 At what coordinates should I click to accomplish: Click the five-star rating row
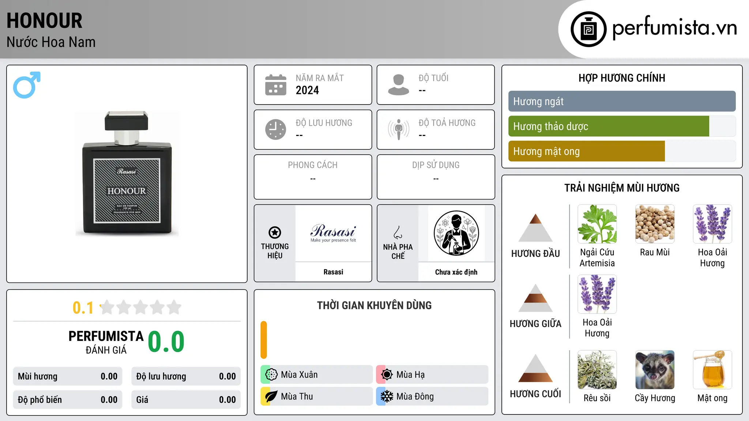(140, 307)
